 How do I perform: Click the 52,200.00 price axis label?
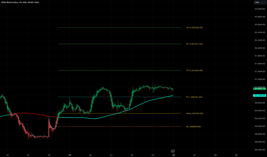(260, 40)
